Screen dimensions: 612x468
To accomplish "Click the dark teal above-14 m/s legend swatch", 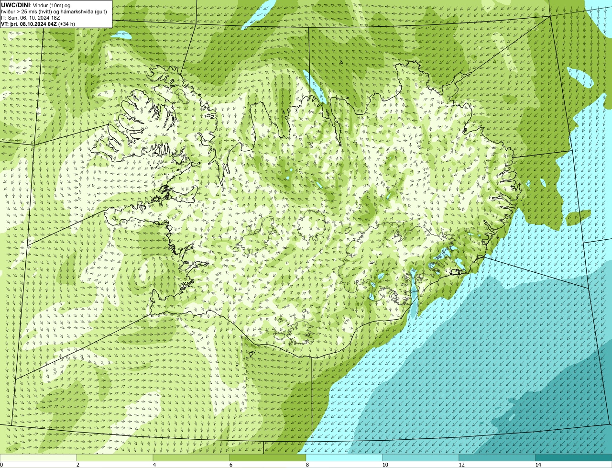I will point(574,457).
